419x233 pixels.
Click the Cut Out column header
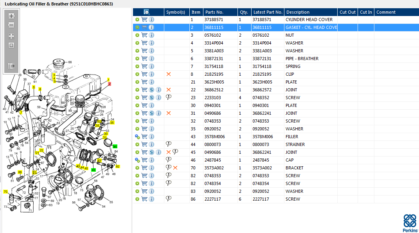coord(348,12)
